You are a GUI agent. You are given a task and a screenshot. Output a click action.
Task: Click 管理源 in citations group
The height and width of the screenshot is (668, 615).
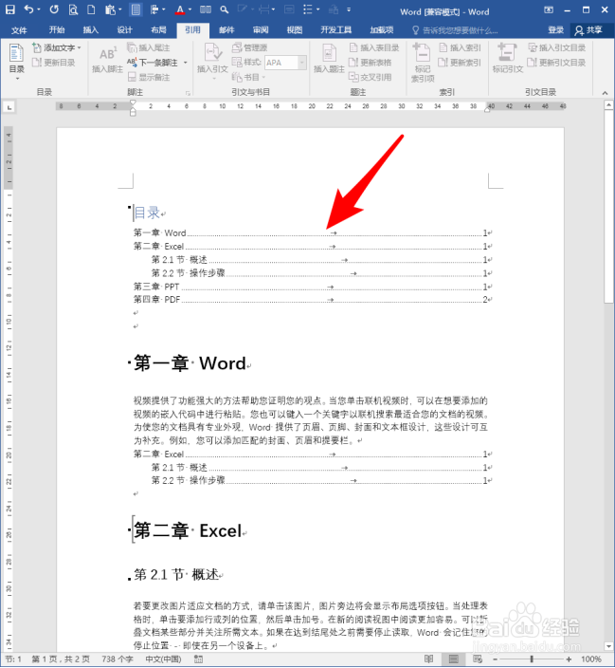point(250,47)
